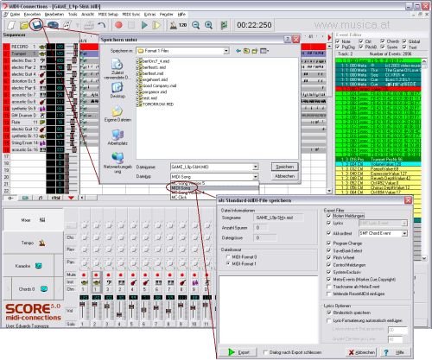
Task: Select MIDI-Format 1 radio button
Action: 228,263
